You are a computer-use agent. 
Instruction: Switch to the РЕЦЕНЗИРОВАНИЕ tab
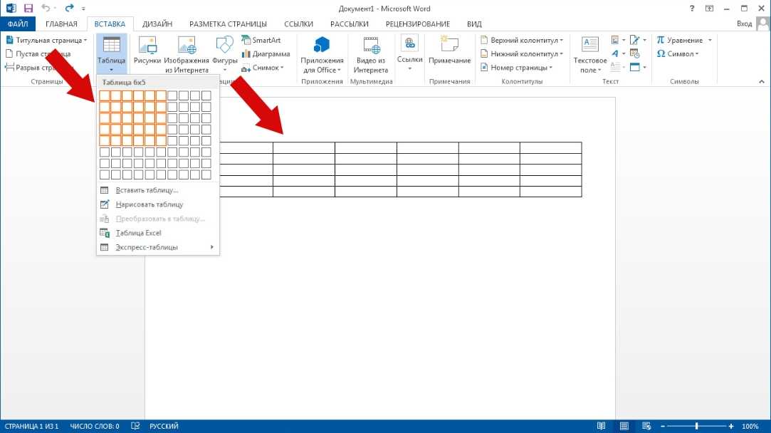(418, 24)
